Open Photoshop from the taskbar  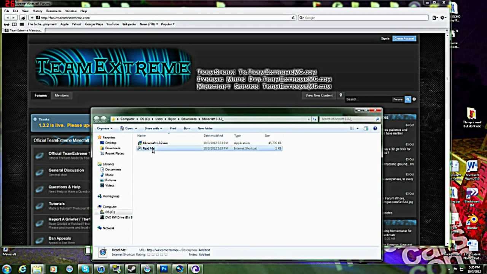pyautogui.click(x=164, y=269)
